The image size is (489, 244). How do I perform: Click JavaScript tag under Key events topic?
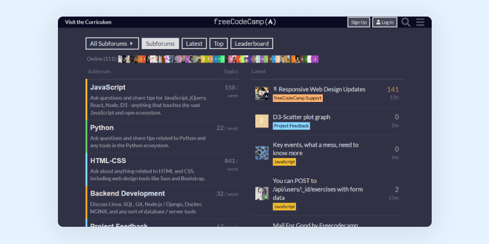coord(285,162)
